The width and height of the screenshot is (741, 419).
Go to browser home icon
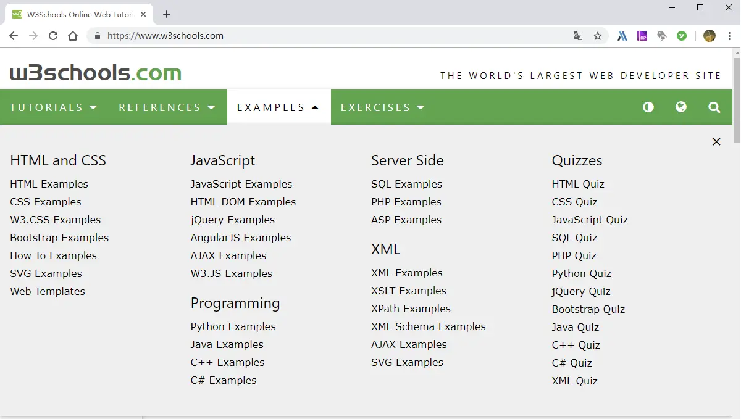73,36
